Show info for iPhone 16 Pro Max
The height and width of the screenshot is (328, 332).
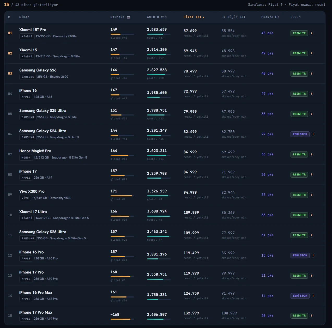pyautogui.click(x=313, y=296)
